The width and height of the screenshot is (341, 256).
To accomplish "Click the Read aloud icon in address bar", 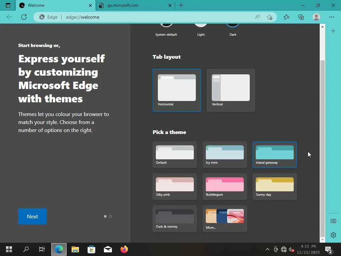I will pyautogui.click(x=257, y=17).
